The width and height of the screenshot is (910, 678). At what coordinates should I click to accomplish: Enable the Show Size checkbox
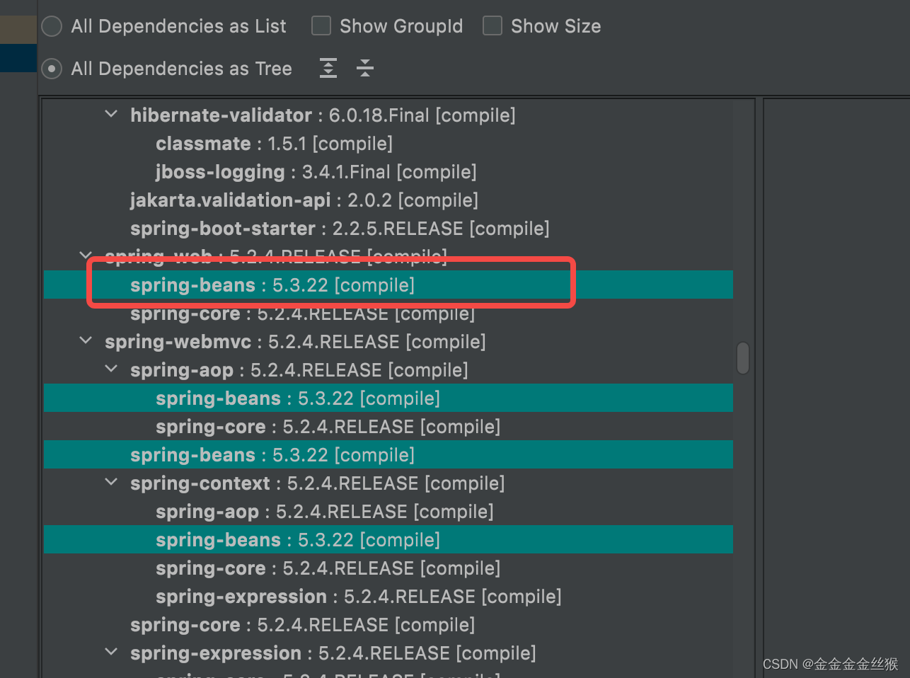(x=493, y=26)
